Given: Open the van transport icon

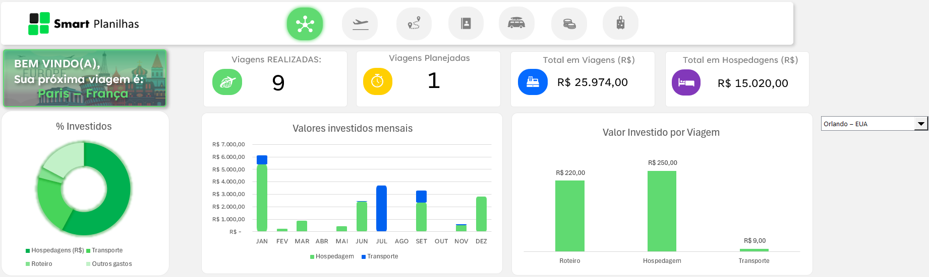Looking at the screenshot, I should point(516,24).
